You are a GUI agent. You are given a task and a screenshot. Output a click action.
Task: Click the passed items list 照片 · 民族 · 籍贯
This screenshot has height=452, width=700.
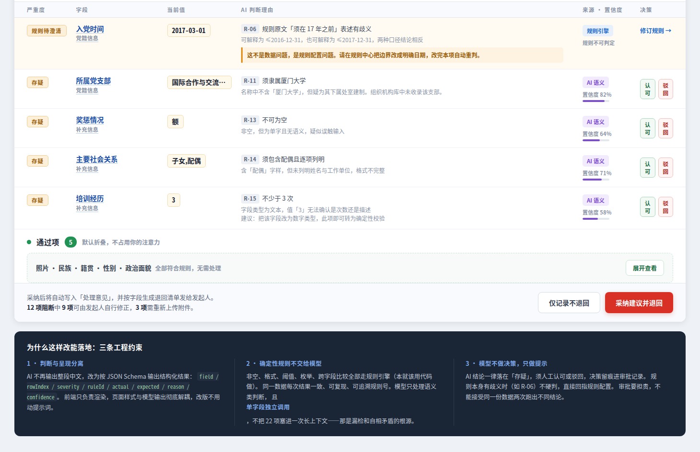click(93, 268)
